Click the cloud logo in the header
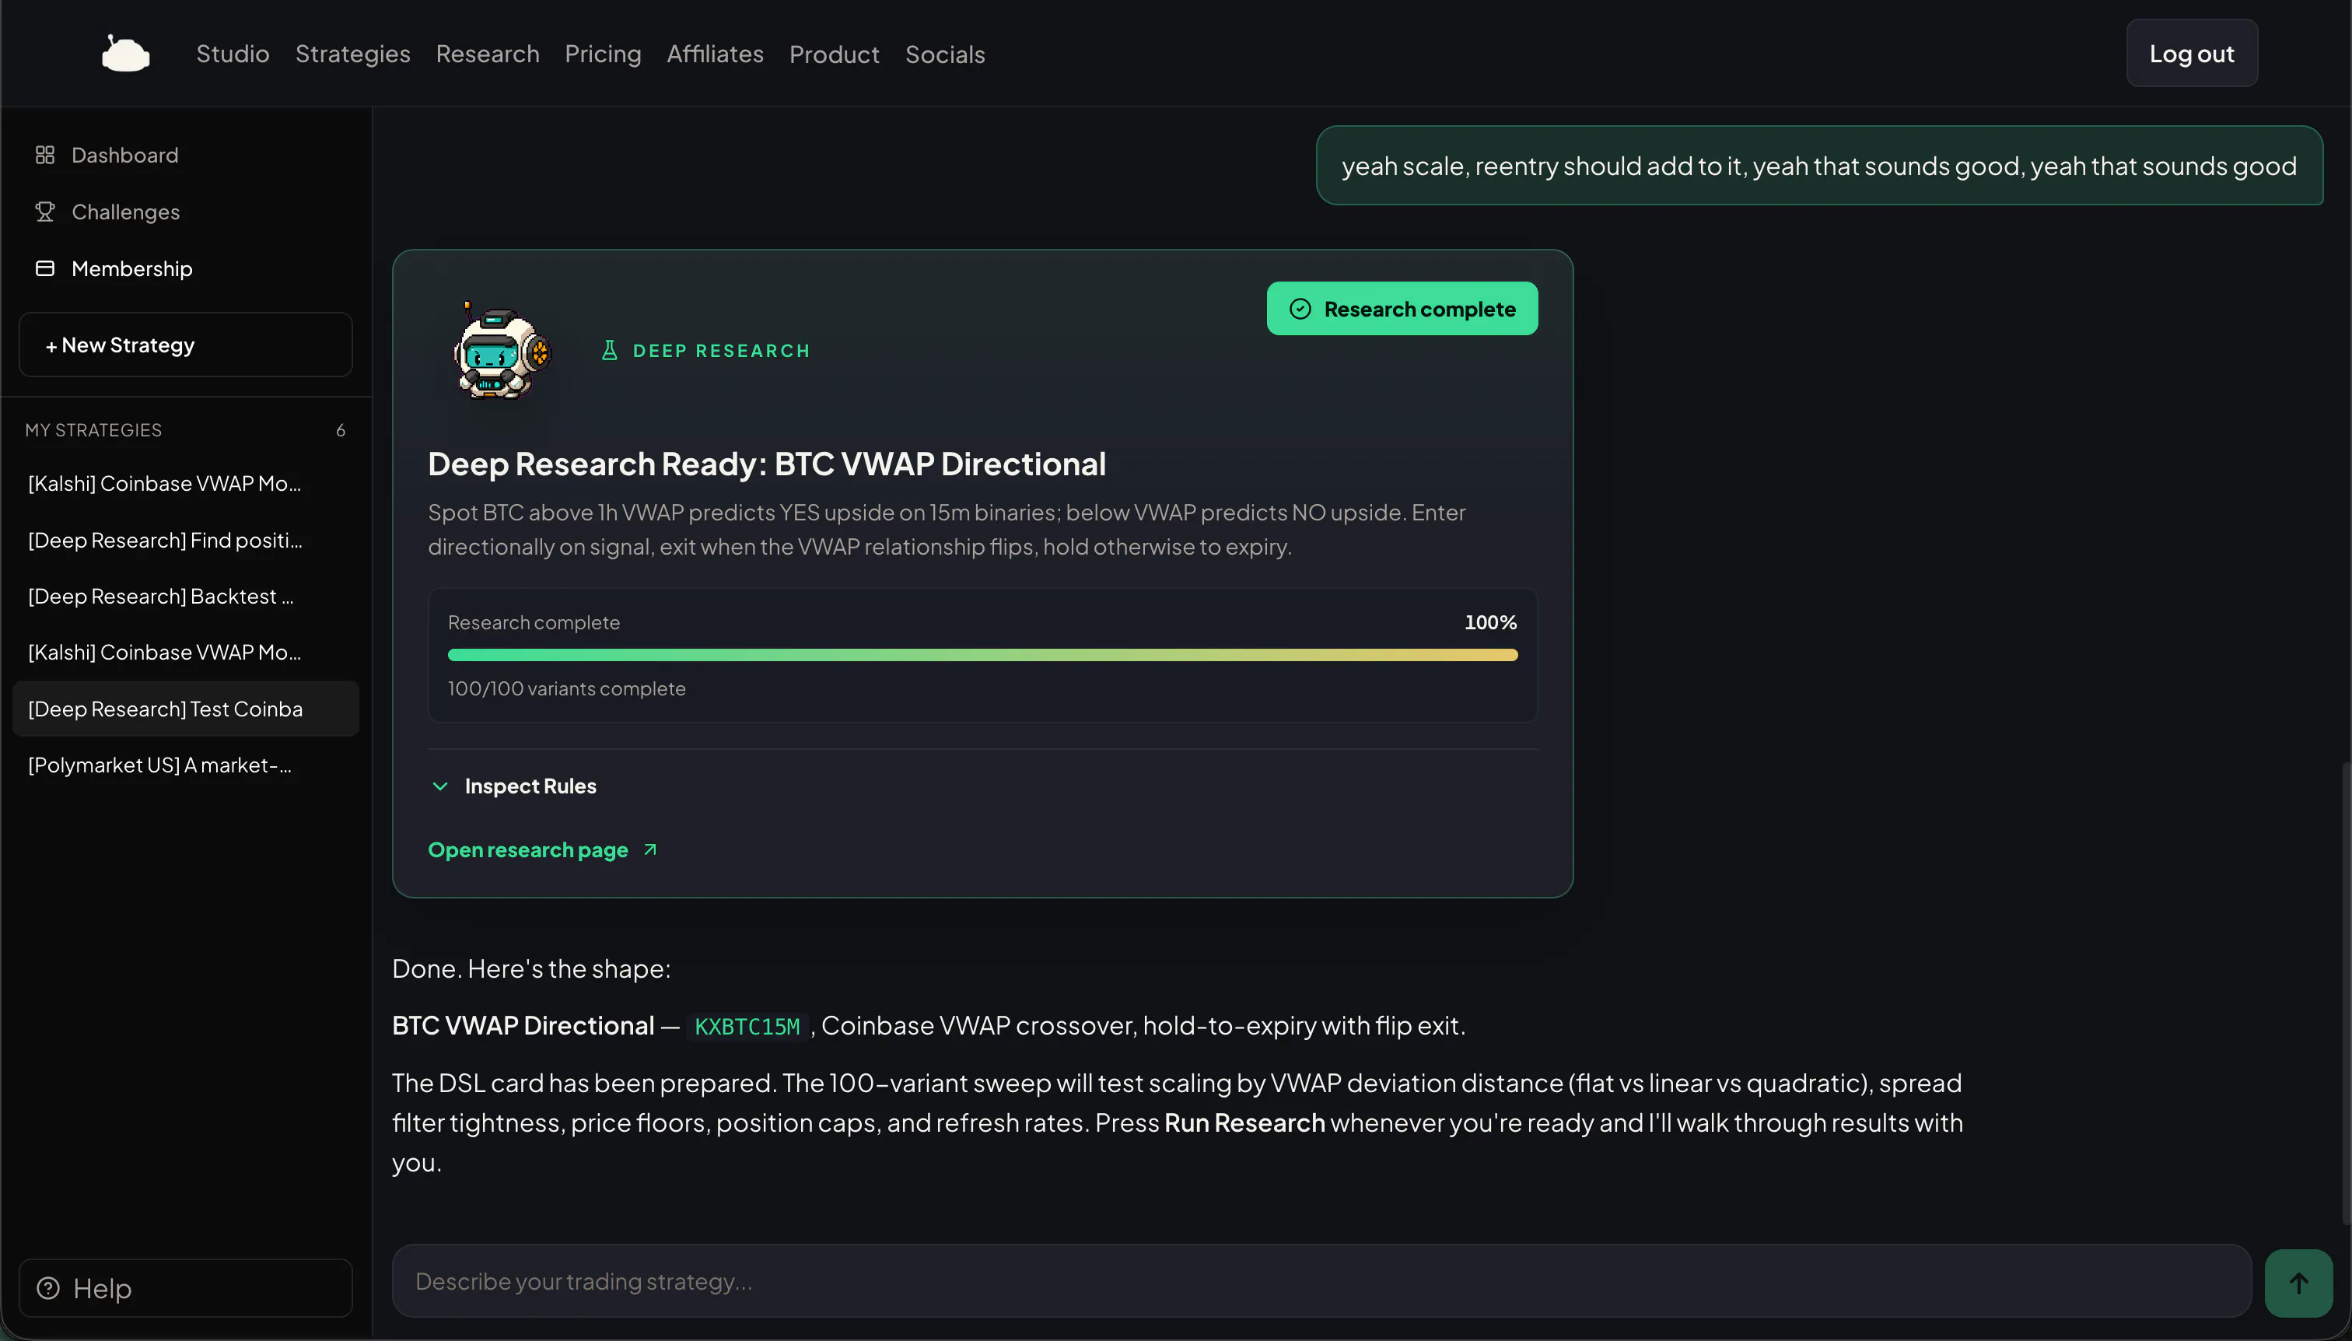Screen dimensions: 2352x1341 [125, 54]
